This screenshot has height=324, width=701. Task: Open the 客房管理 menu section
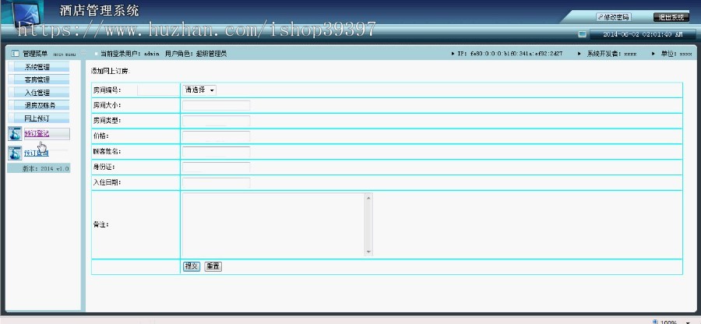38,80
